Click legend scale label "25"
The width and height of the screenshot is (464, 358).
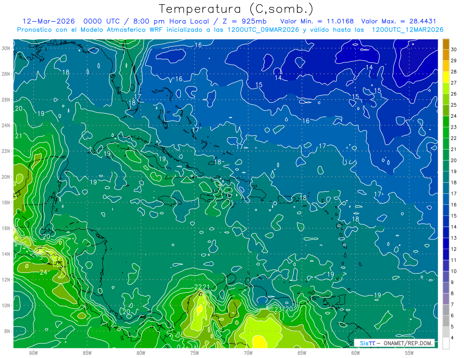pyautogui.click(x=454, y=105)
